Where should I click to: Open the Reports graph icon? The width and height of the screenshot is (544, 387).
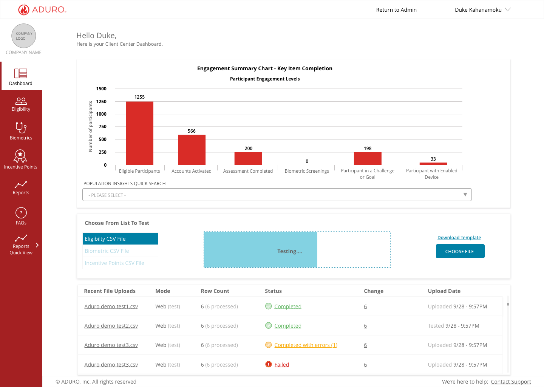tap(21, 184)
